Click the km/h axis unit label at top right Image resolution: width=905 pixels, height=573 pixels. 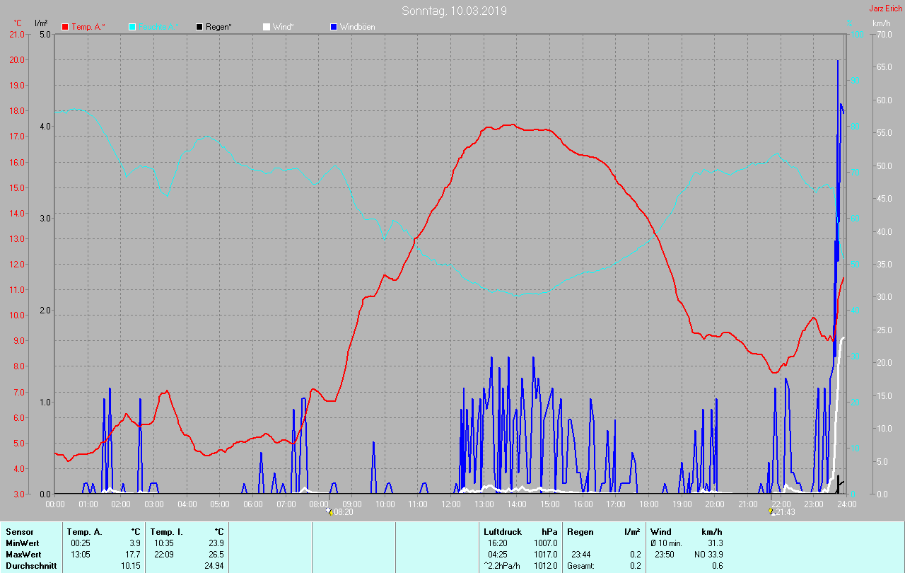[x=881, y=23]
